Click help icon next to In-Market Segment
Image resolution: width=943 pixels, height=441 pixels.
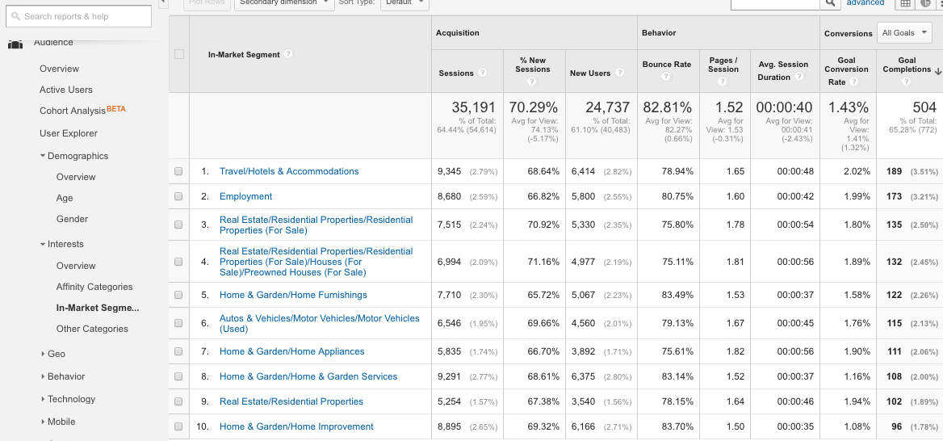coord(288,55)
